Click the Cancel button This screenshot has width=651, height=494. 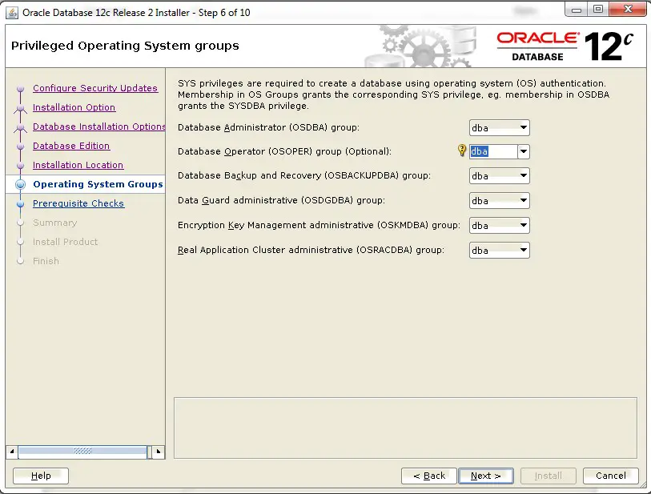click(611, 476)
